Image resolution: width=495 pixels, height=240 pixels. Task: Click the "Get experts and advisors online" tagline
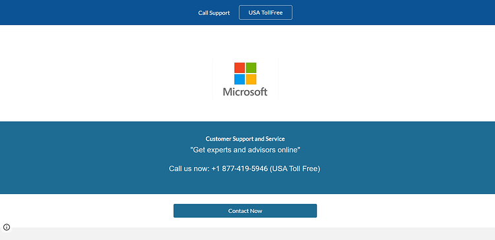tap(246, 150)
